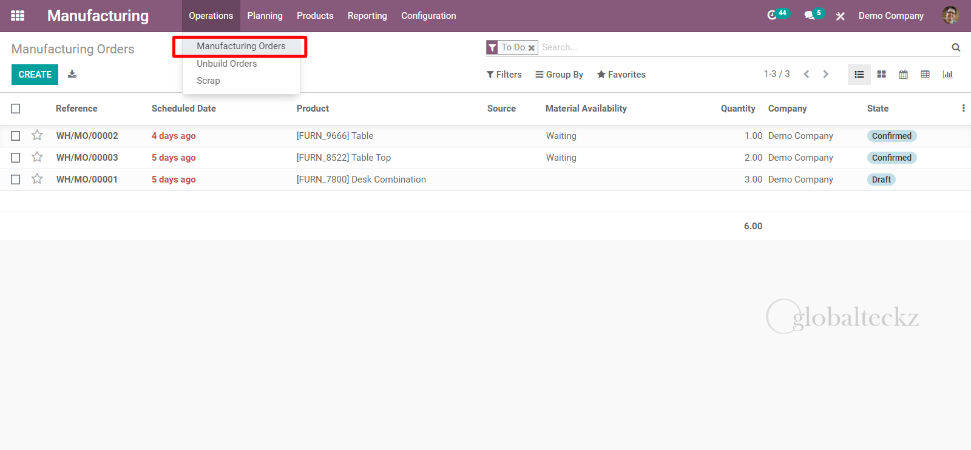Choose Unbuild Orders menu entry

(x=226, y=64)
